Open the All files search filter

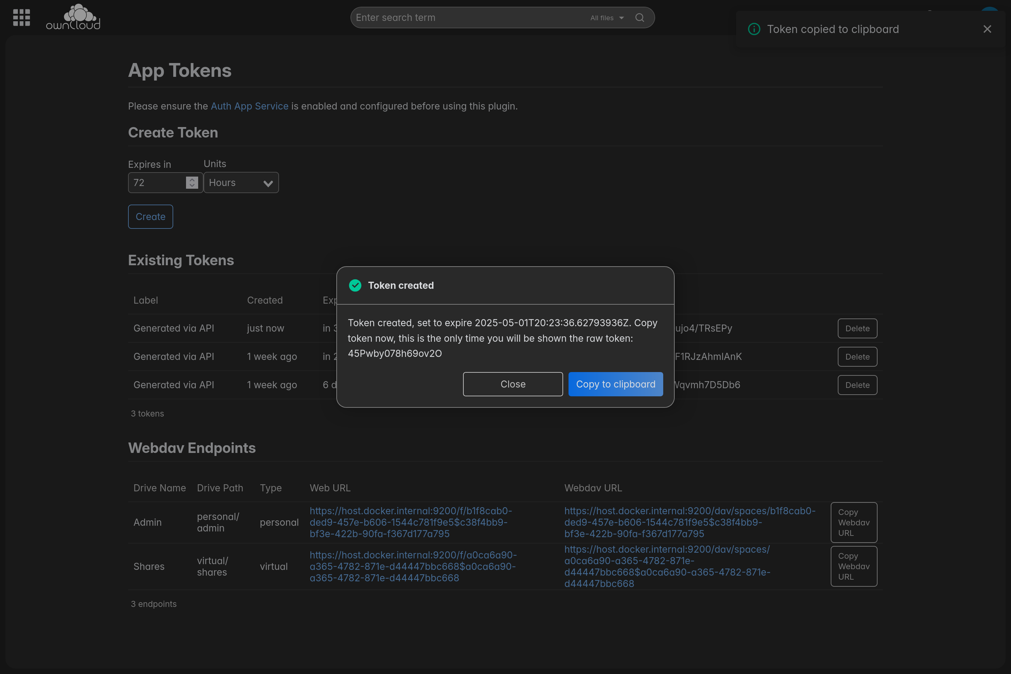[607, 18]
